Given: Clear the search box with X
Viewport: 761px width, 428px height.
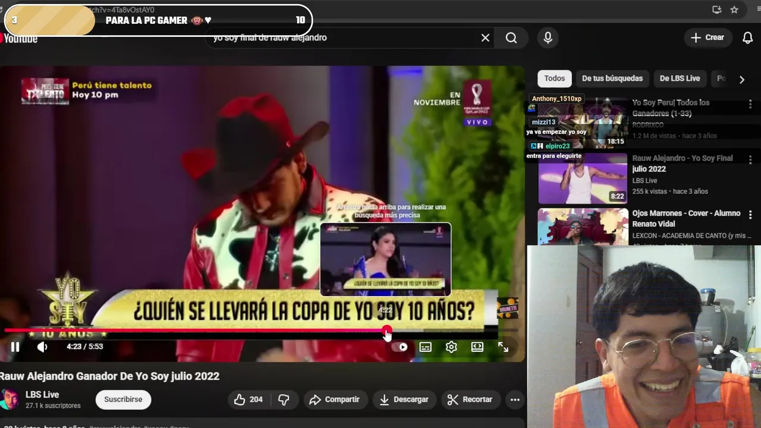Looking at the screenshot, I should pos(485,38).
